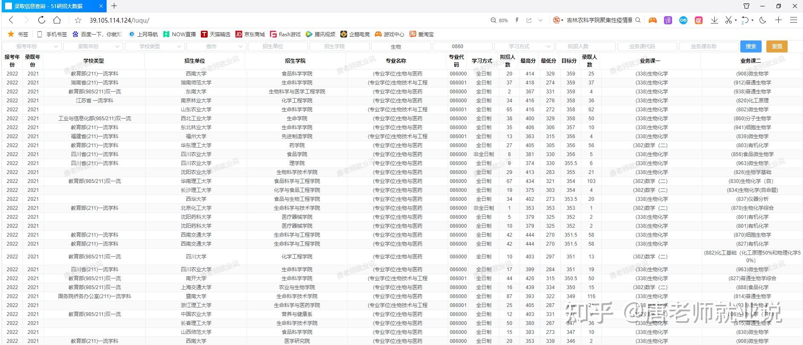Screen dimensions: 803x345
Task: Open the browser main hamburger menu
Action: [x=794, y=20]
